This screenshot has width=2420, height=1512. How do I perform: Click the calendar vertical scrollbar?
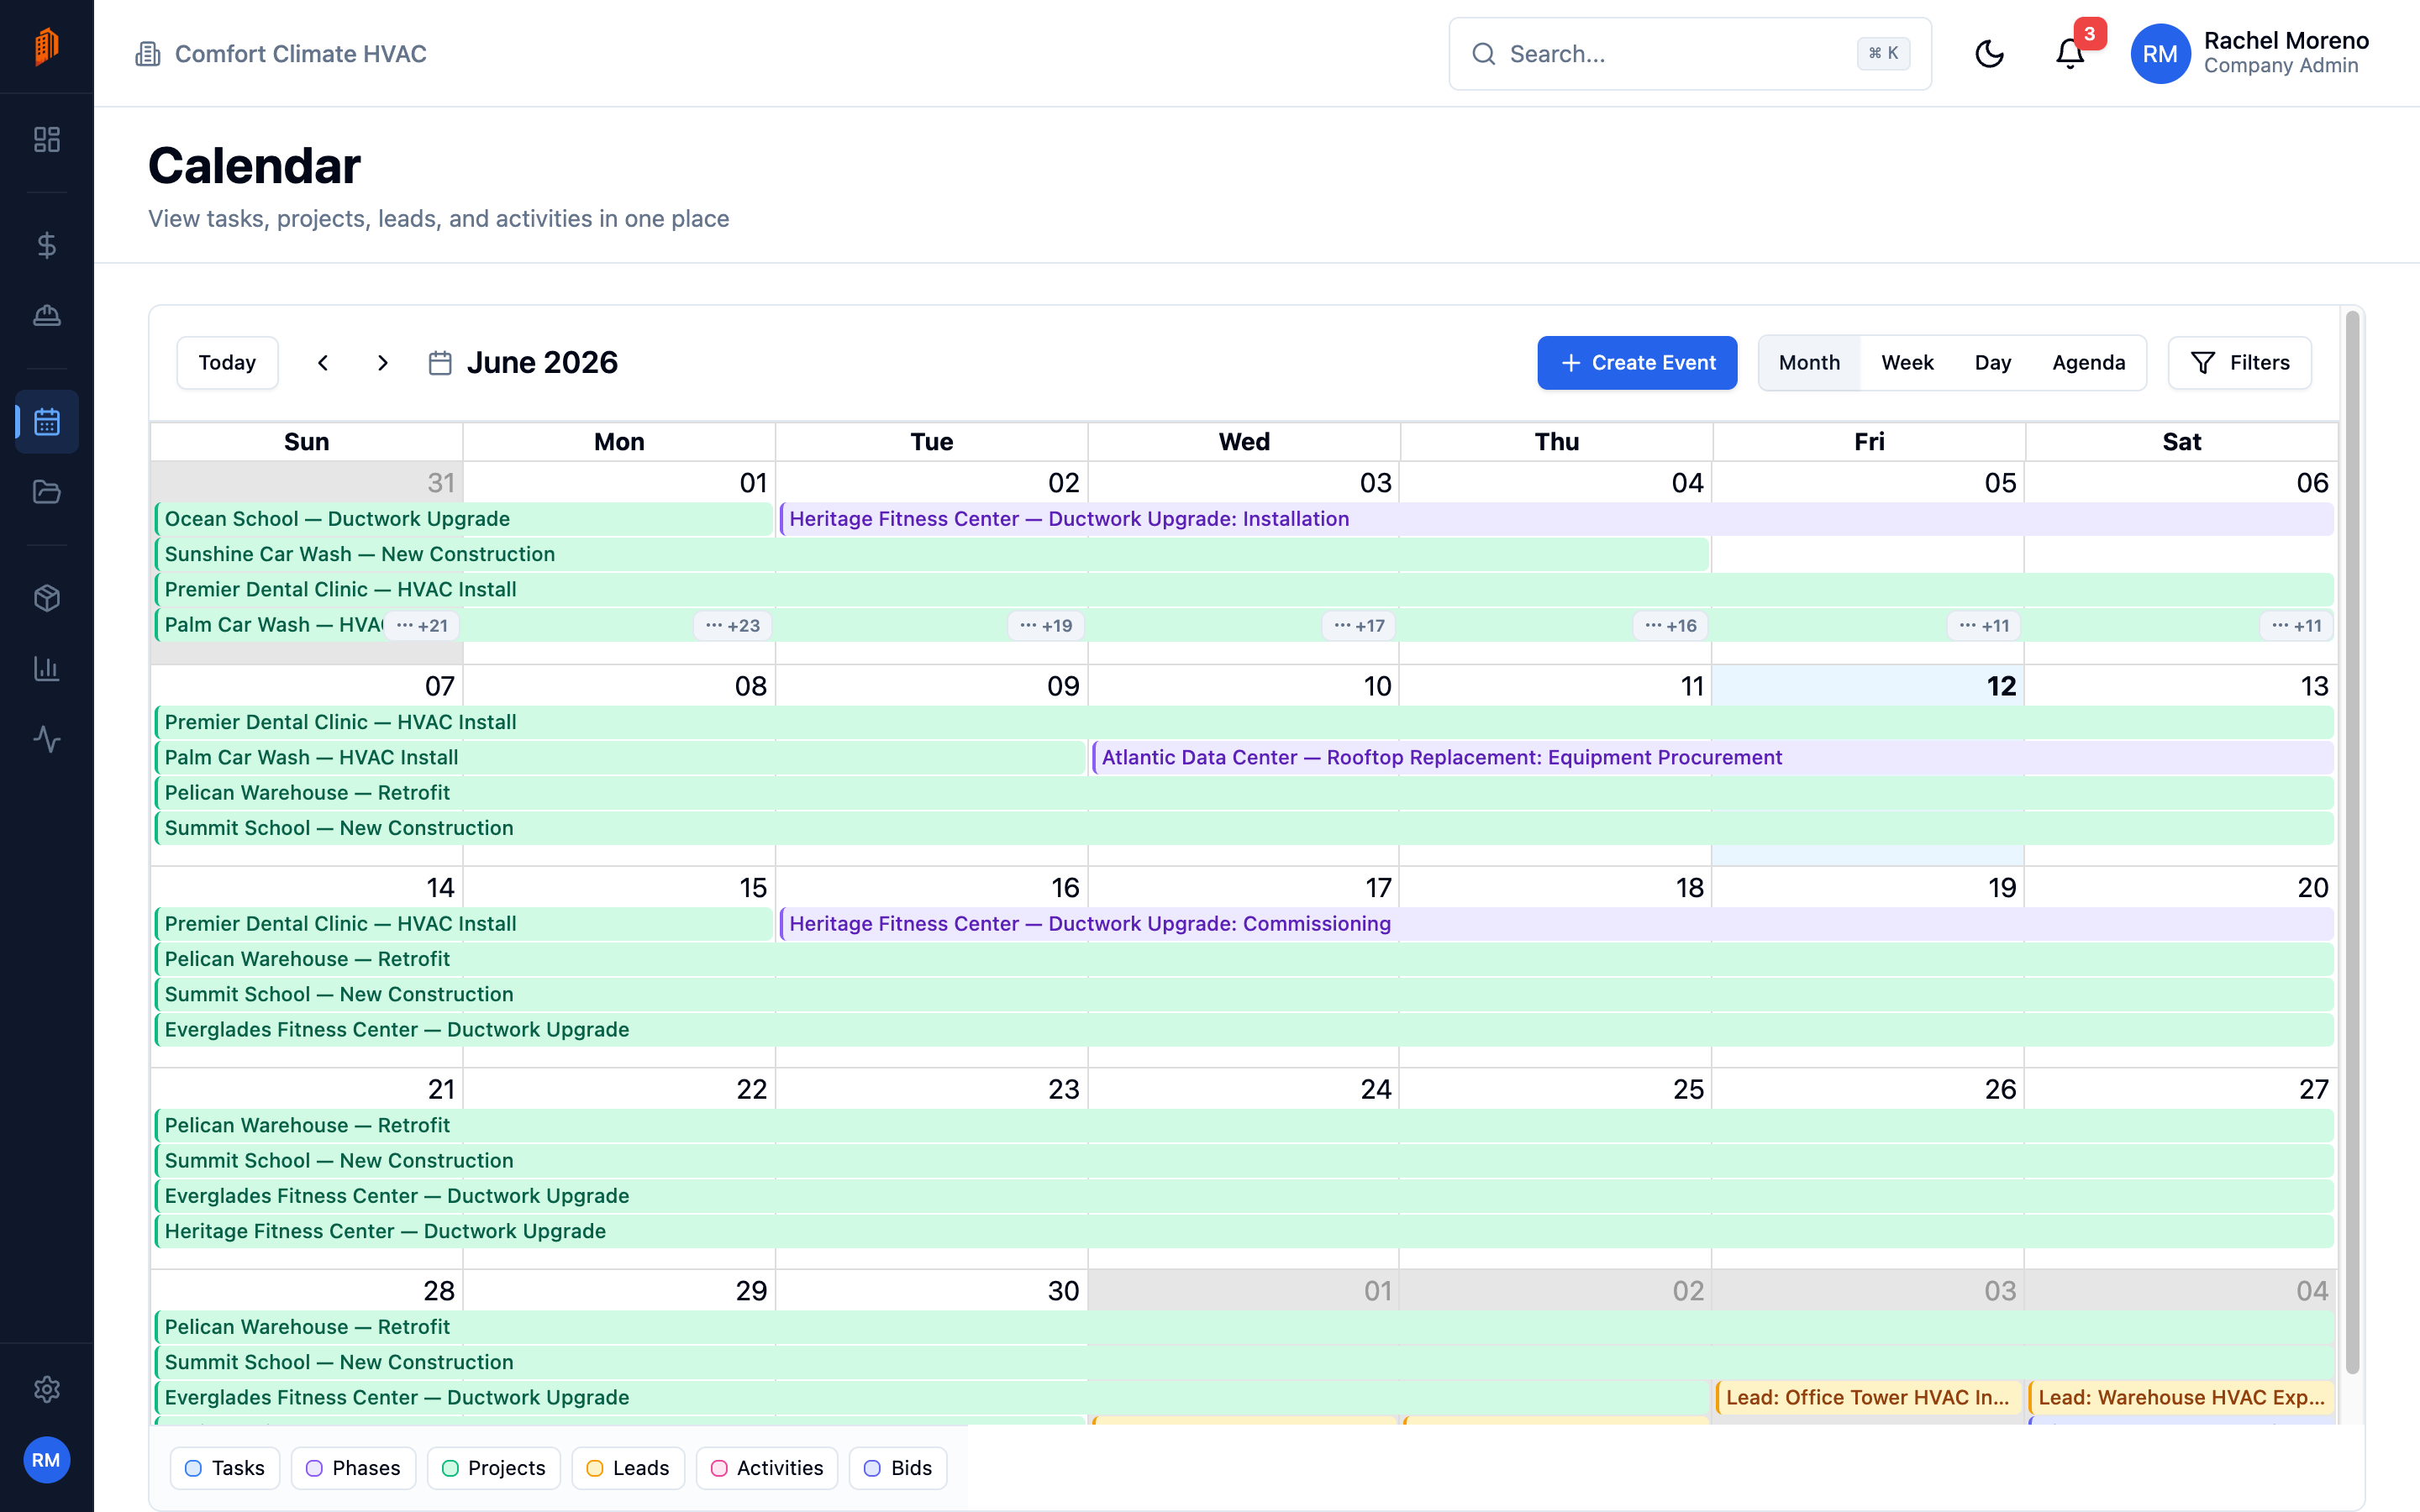(2352, 842)
